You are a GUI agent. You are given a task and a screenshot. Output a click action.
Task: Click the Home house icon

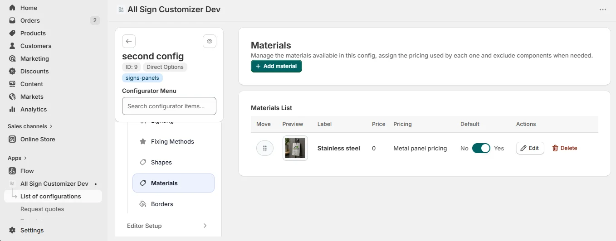click(x=12, y=8)
